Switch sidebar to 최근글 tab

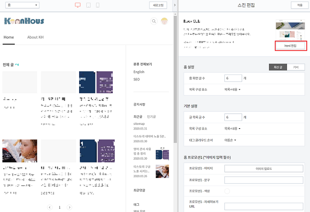(x=138, y=116)
